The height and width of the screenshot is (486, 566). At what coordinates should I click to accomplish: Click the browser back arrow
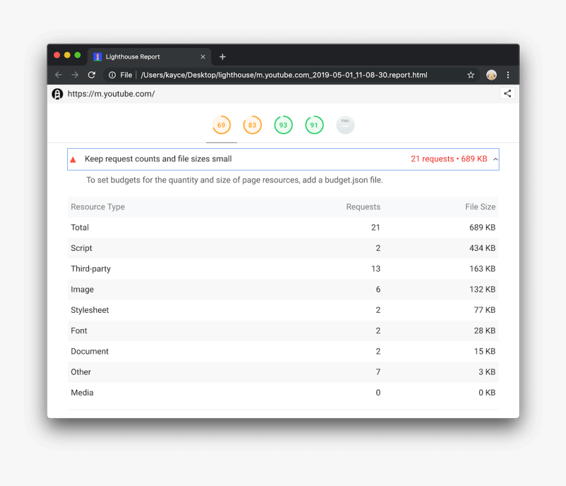[59, 74]
